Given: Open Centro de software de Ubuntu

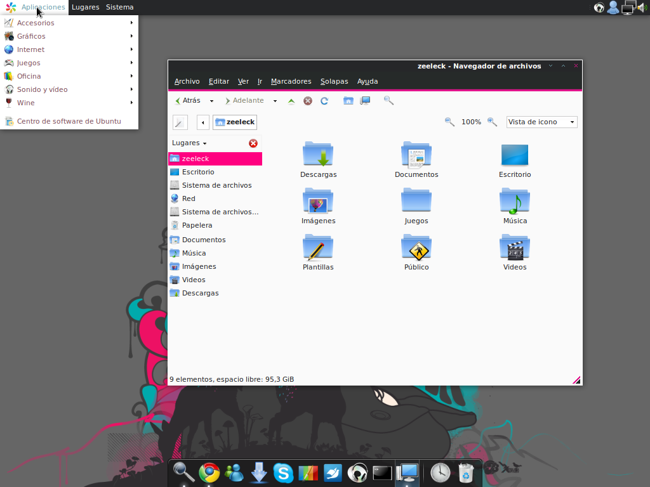Looking at the screenshot, I should 69,121.
